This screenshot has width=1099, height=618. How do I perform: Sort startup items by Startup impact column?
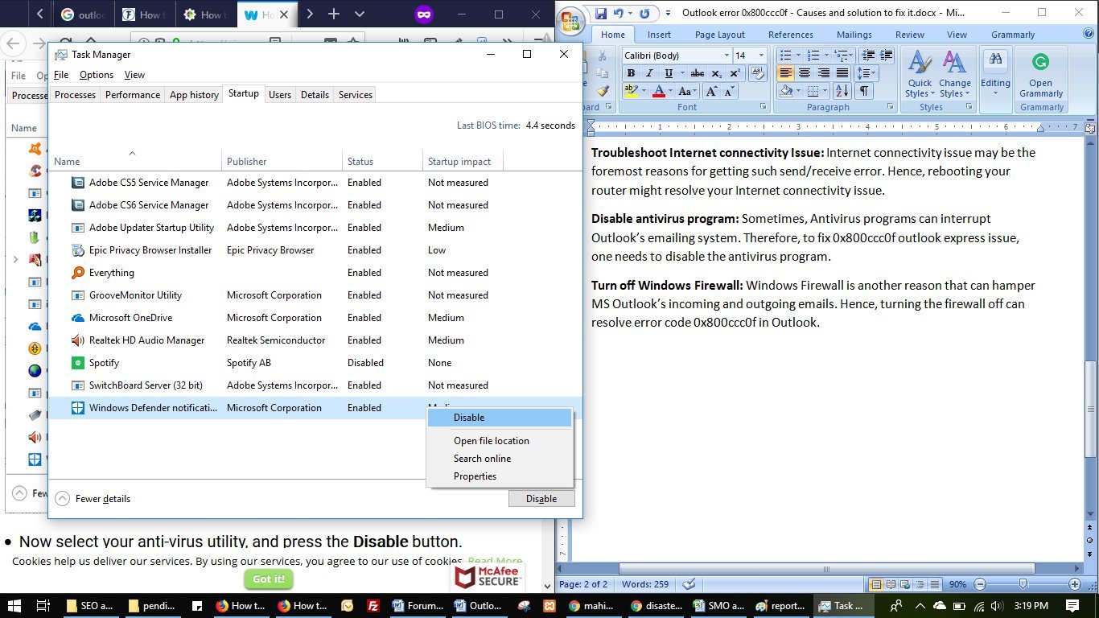463,162
